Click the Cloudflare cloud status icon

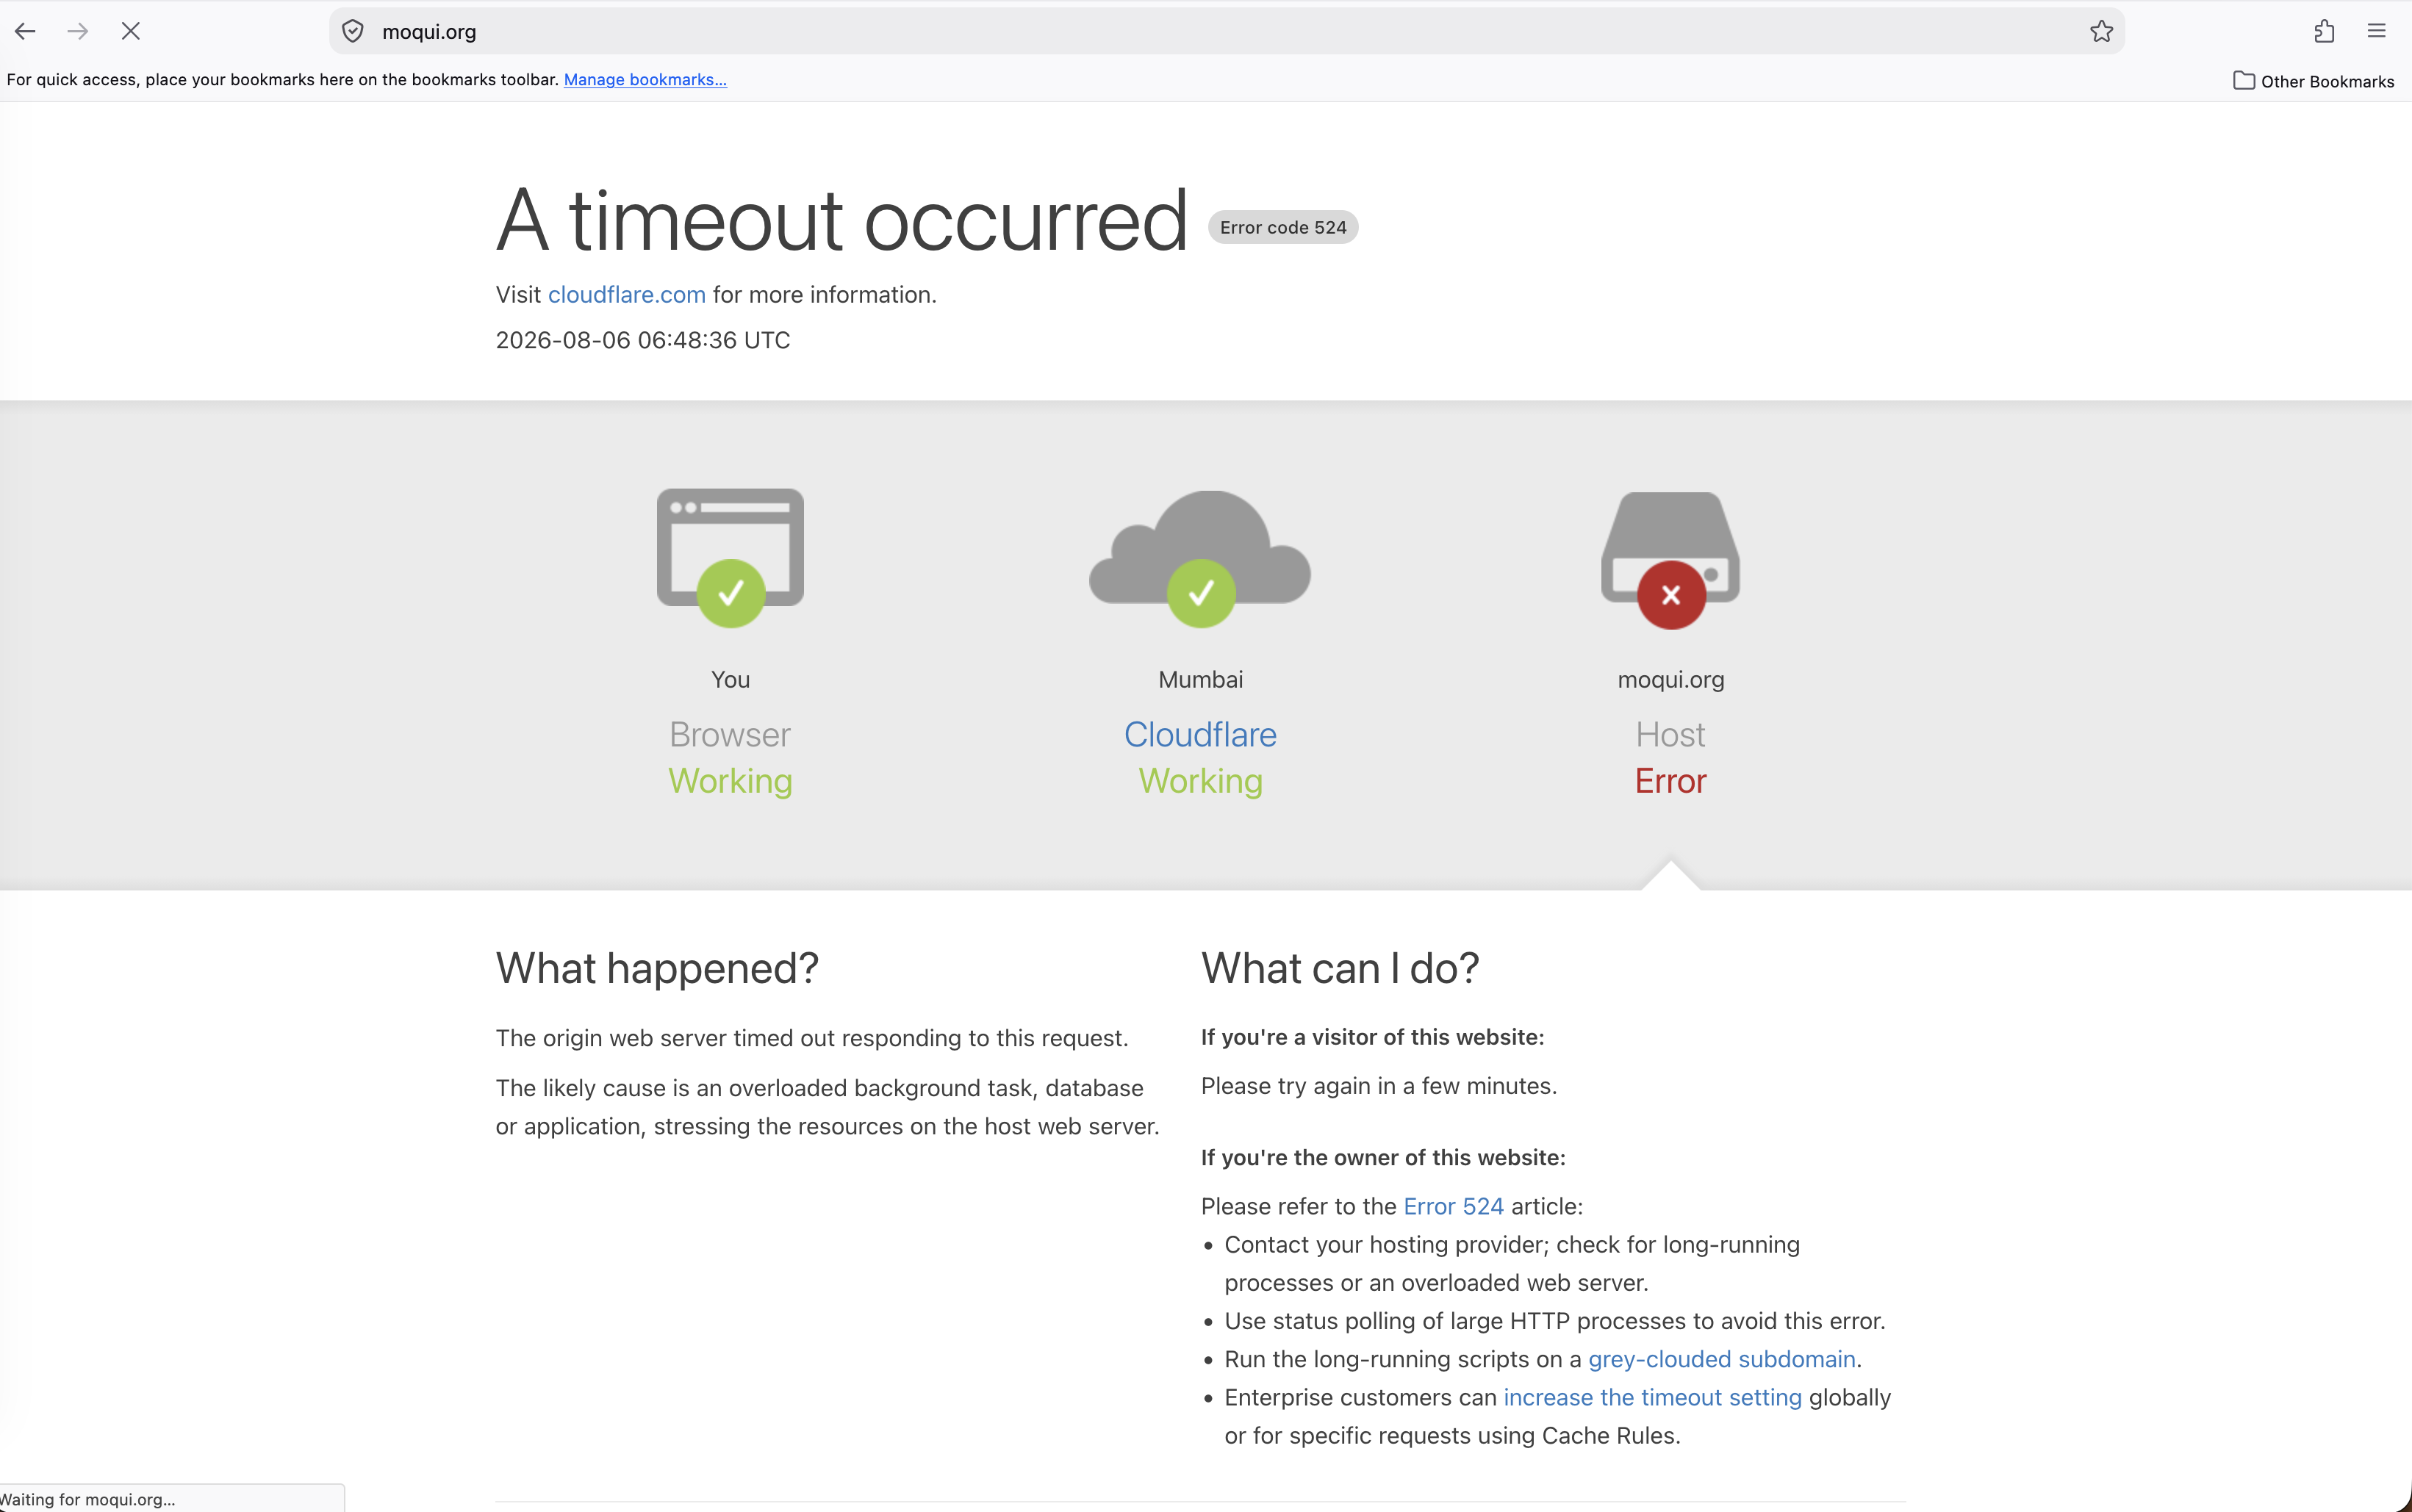[1200, 558]
